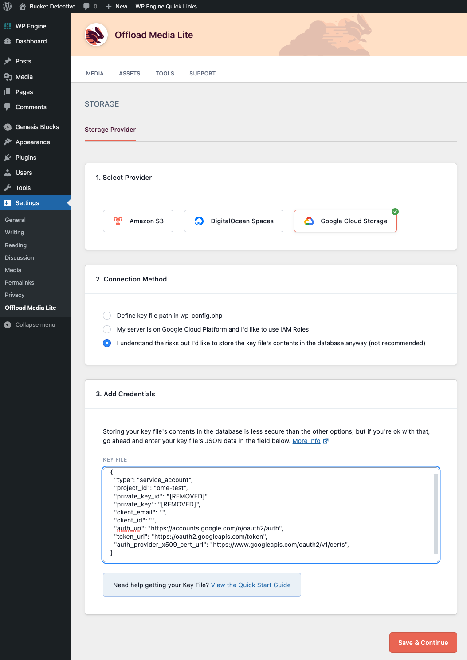
Task: Open the View the Quick Start Guide link
Action: pyautogui.click(x=251, y=585)
